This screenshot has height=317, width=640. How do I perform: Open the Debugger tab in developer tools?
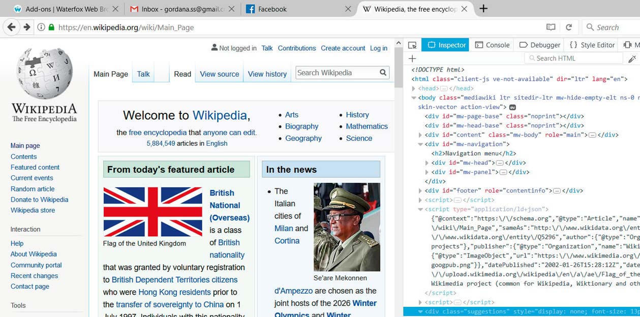tap(539, 45)
